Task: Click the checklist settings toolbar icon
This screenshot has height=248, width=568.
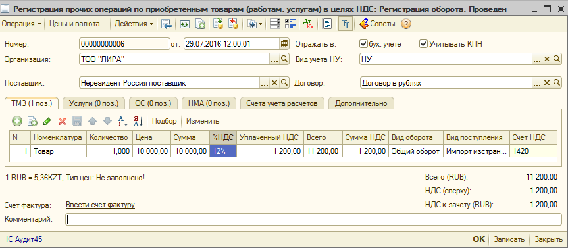Action: coord(290,24)
